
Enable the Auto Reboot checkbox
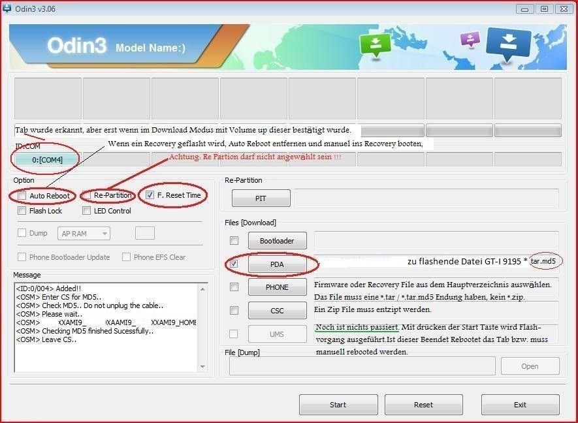click(23, 196)
